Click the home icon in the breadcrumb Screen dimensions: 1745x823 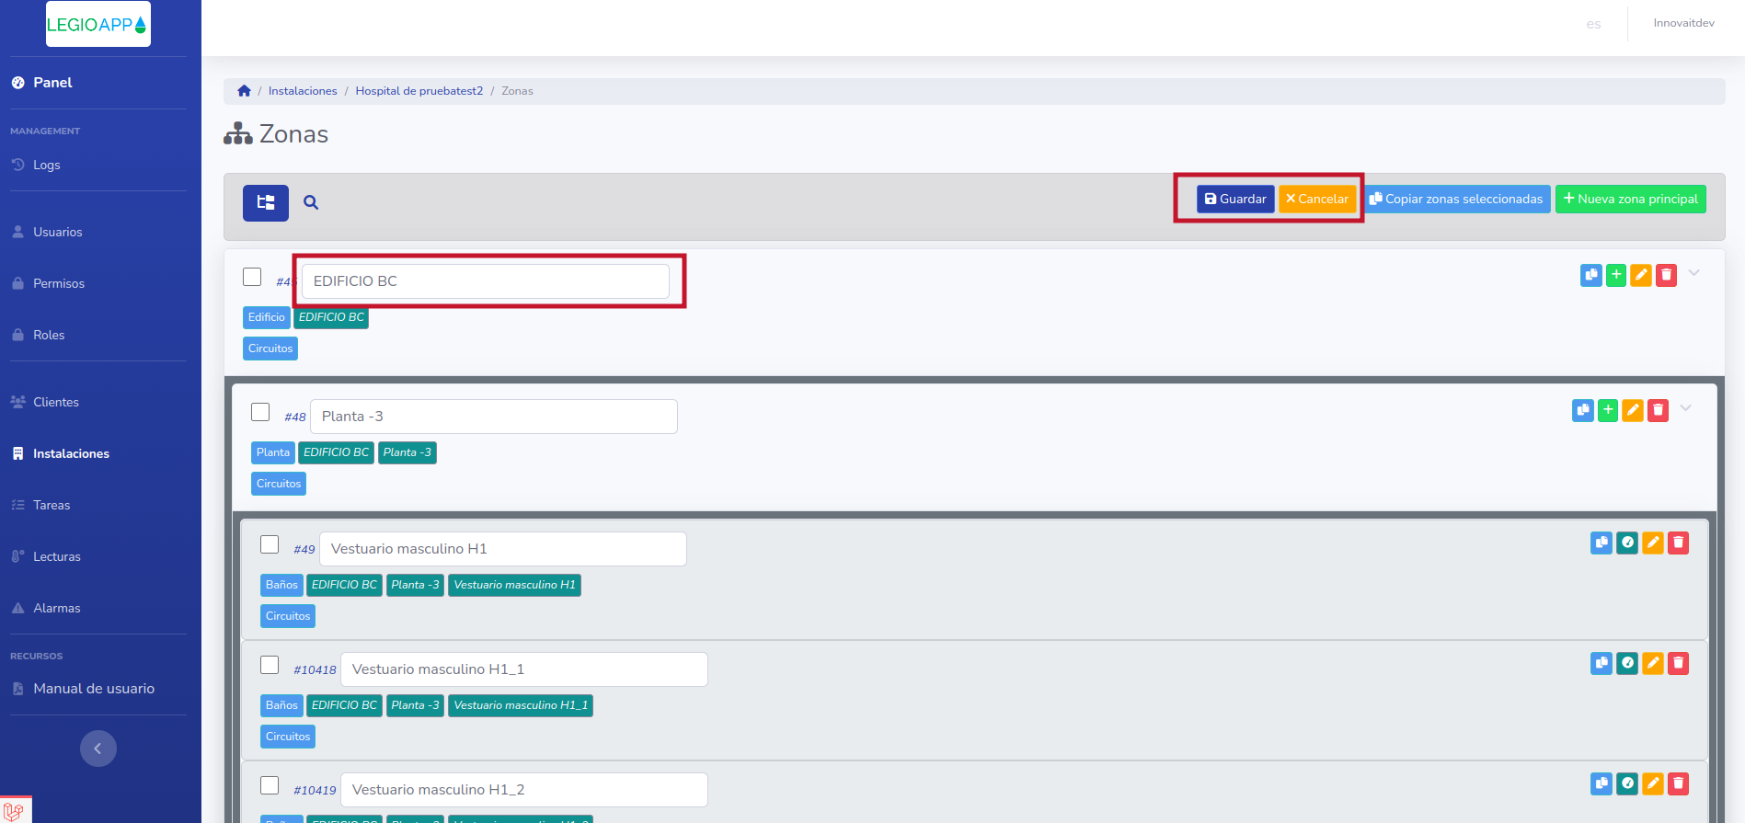click(x=244, y=91)
